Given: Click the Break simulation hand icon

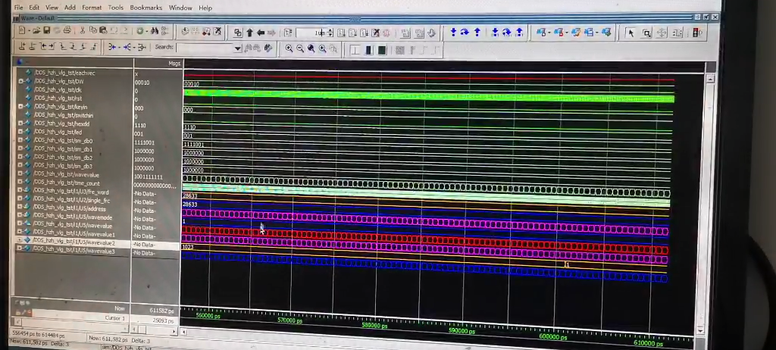Looking at the screenshot, I should pyautogui.click(x=431, y=33).
